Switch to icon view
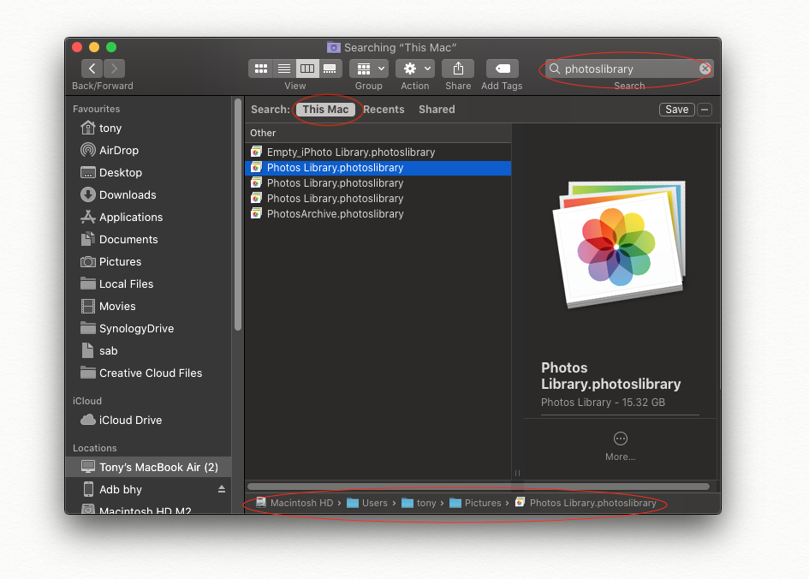The image size is (809, 579). pos(261,69)
